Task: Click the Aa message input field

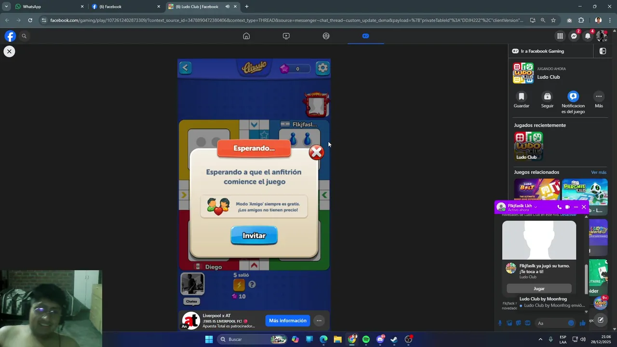Action: 551,323
